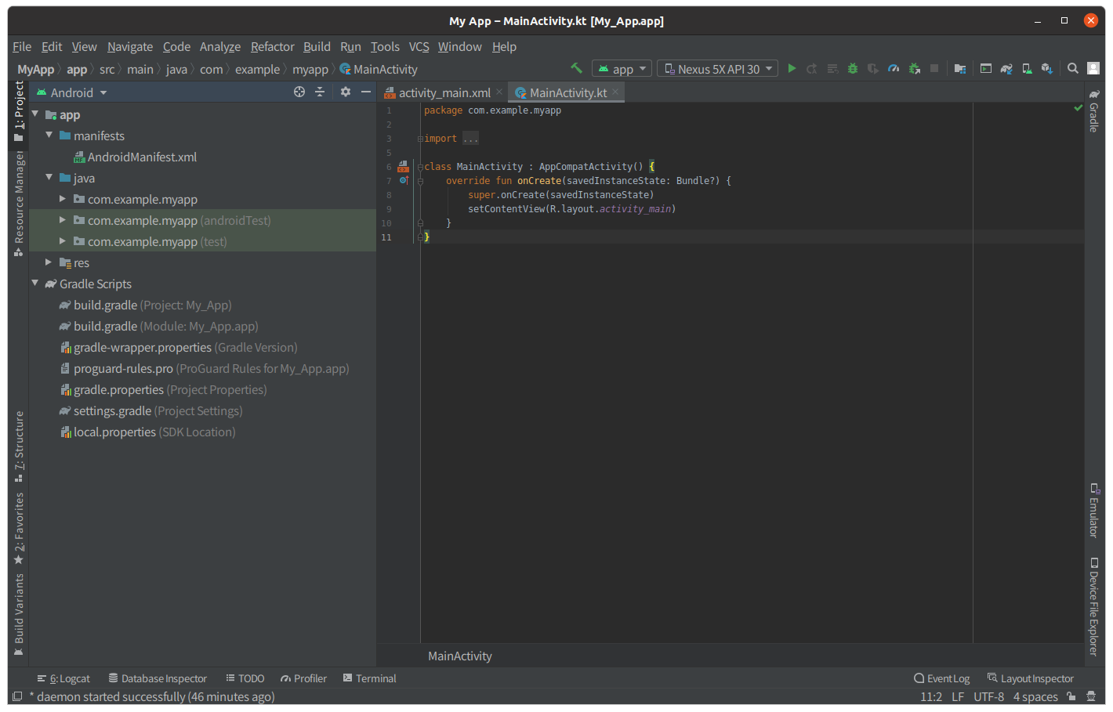Open Run Anything icon in toolbar
The image size is (1113, 712).
coord(986,69)
